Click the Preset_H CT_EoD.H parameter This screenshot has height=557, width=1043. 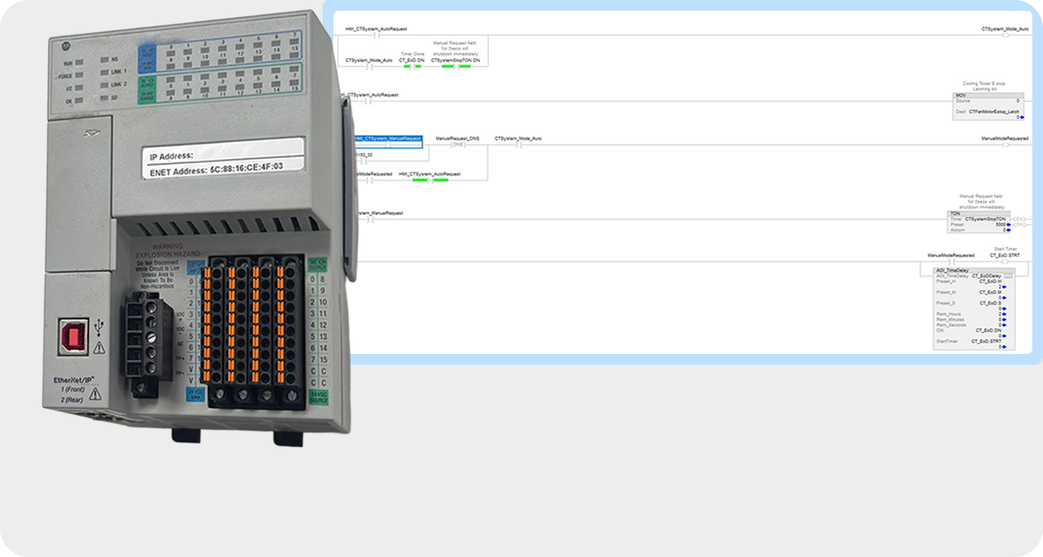[991, 281]
